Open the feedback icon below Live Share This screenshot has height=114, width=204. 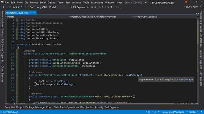[x=201, y=6]
